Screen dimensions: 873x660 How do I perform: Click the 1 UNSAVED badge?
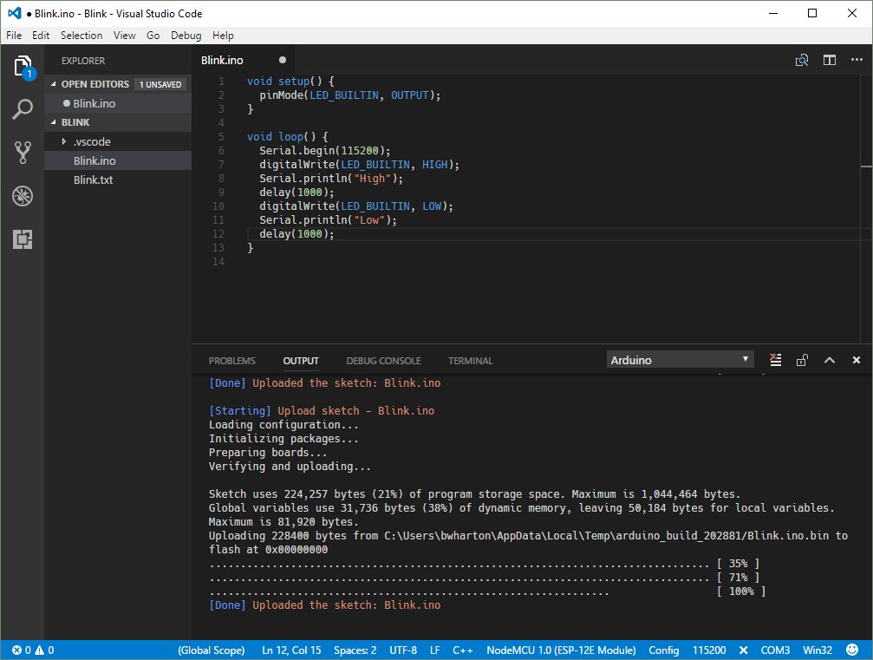[160, 84]
